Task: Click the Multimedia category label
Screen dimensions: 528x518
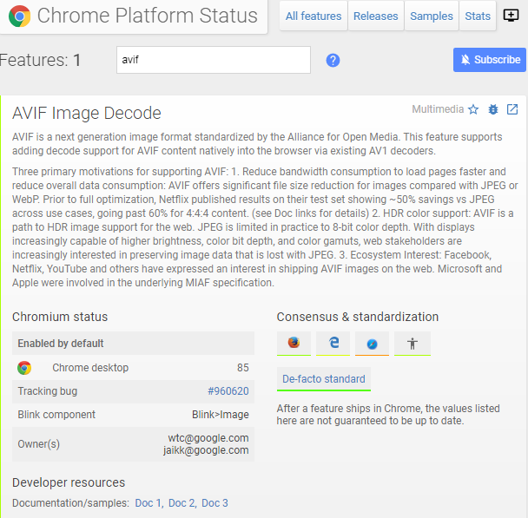Action: (438, 109)
